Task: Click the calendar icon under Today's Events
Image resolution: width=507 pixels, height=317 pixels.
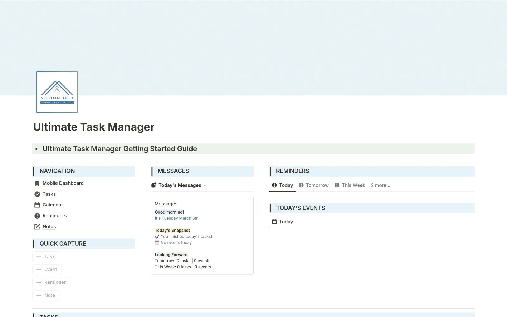Action: pos(274,222)
